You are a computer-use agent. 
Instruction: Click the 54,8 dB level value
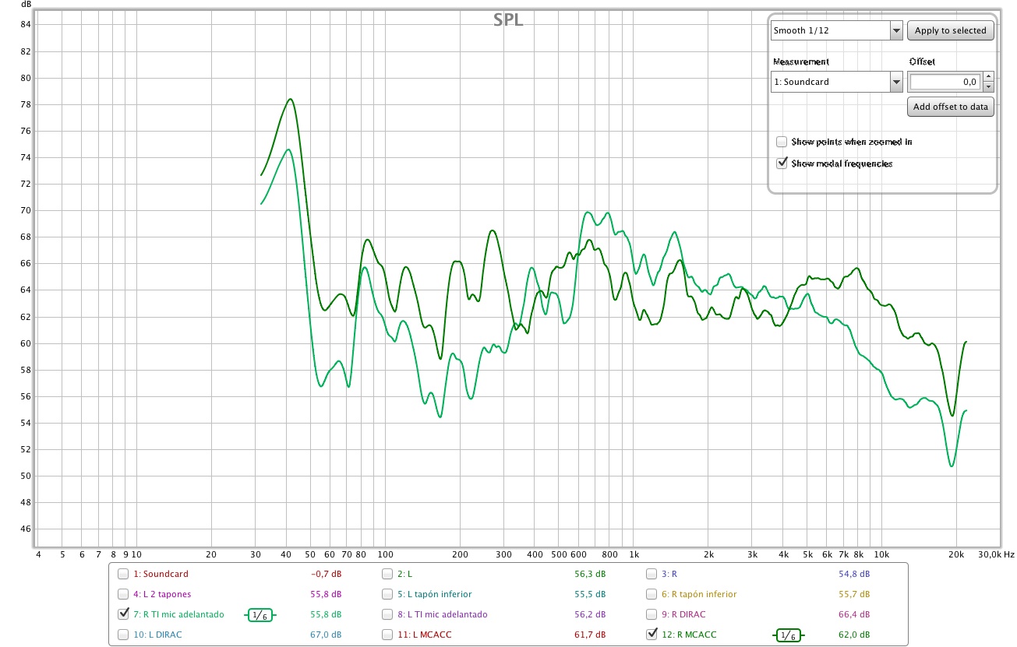coord(855,574)
